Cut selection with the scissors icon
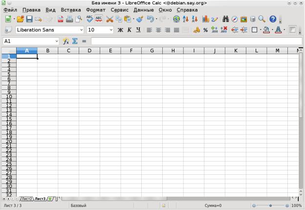The image size is (305, 210). pyautogui.click(x=109, y=19)
